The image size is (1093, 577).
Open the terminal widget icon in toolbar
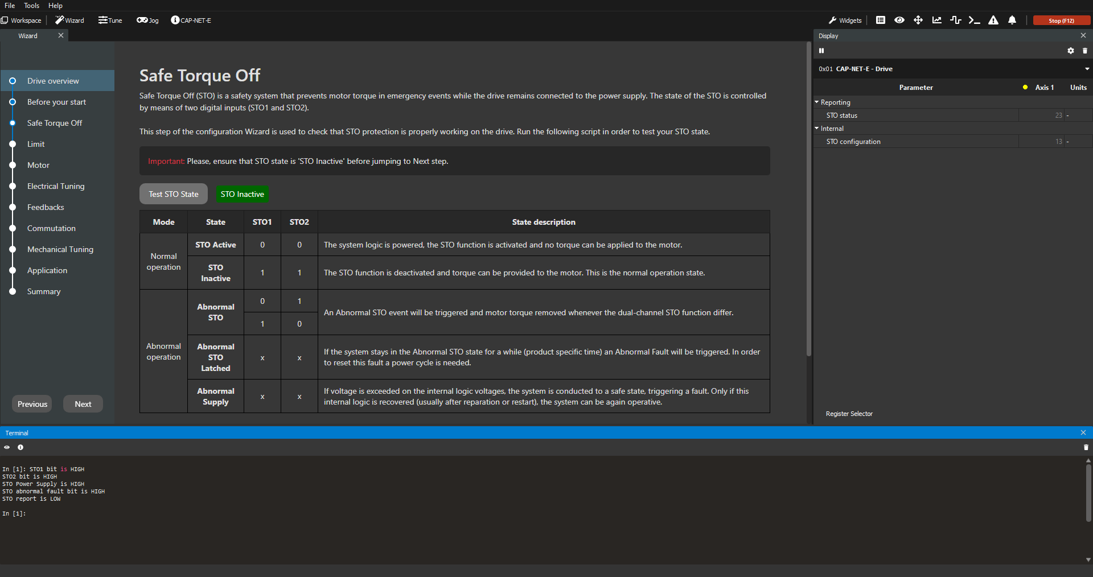[x=974, y=20]
